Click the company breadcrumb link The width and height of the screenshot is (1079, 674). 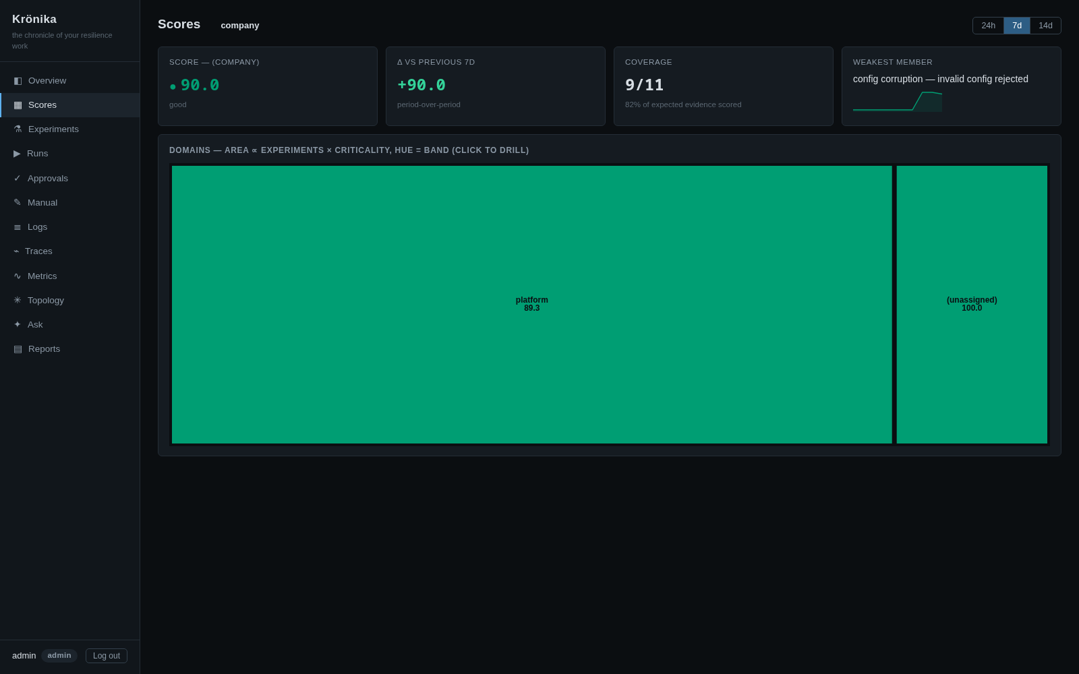pos(240,26)
